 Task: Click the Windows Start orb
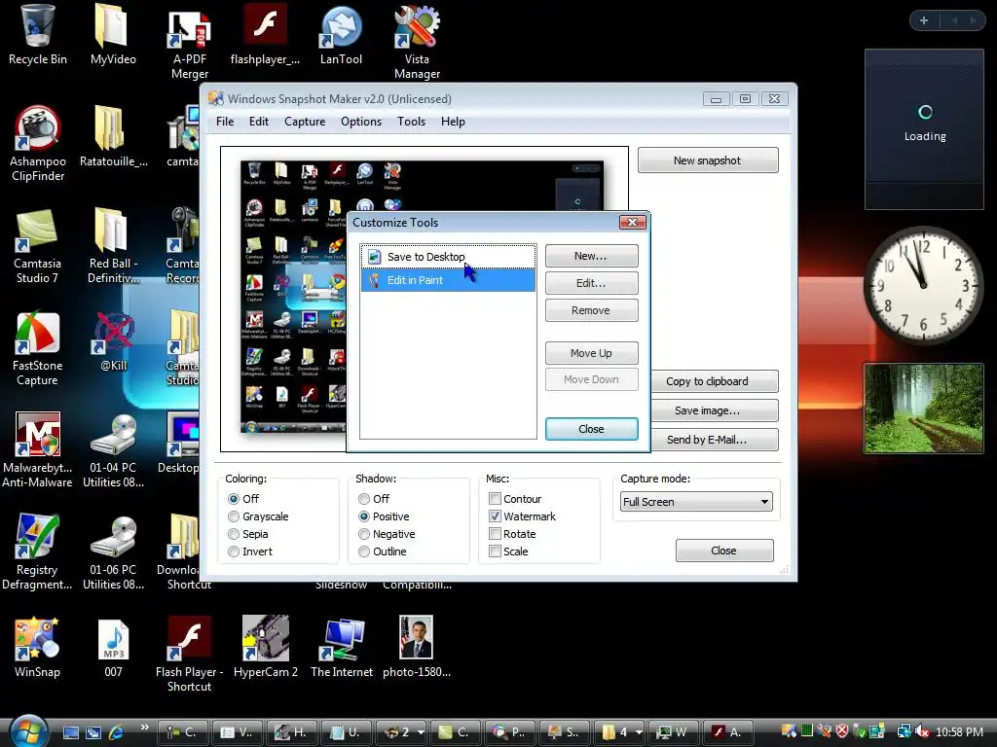27,731
